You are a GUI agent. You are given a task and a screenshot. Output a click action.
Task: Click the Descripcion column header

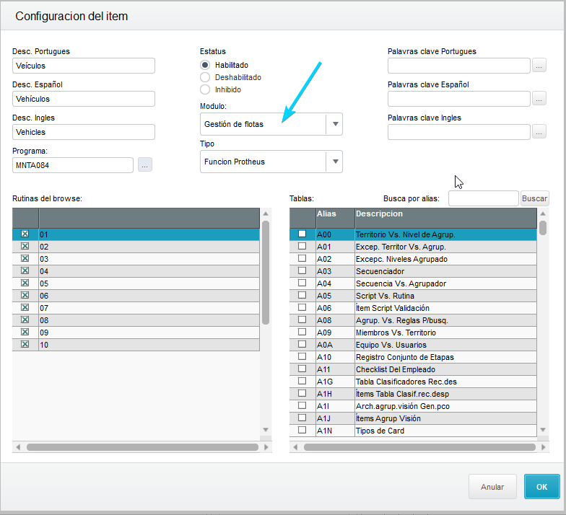(446, 218)
